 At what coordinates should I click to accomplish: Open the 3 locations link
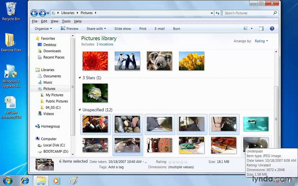coord(105,44)
